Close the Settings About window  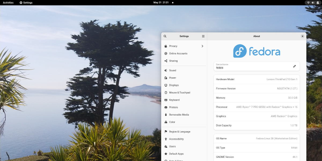[x=302, y=36]
